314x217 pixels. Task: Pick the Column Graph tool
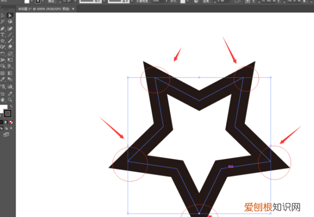coord(10,86)
